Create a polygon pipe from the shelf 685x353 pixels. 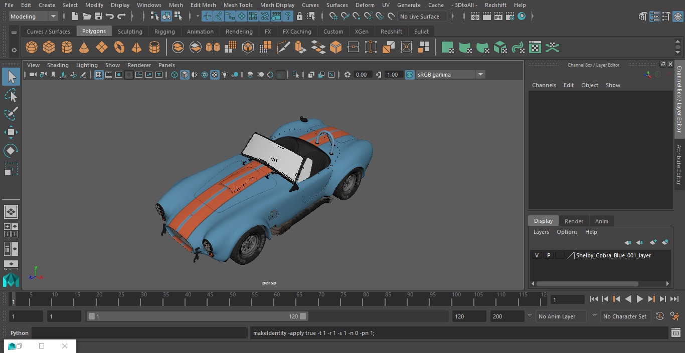(x=154, y=48)
